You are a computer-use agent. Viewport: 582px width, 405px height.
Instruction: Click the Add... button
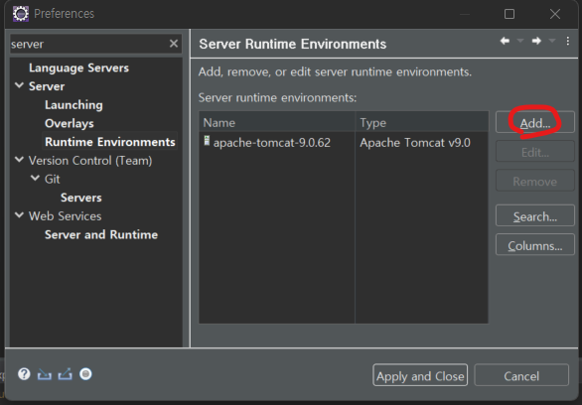(535, 122)
